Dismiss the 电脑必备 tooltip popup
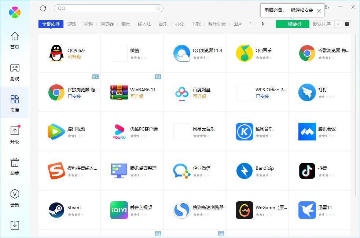This screenshot has width=360, height=238. 319,11
